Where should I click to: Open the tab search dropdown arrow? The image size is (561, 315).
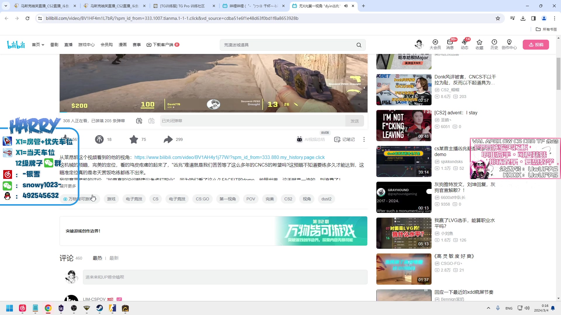coord(6,6)
